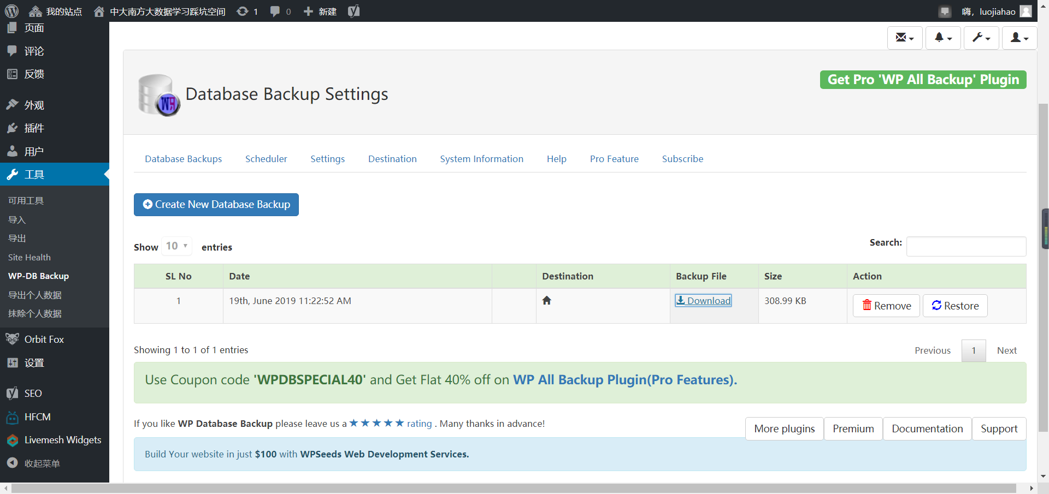1049x494 pixels.
Task: Click the star rating link
Action: point(391,424)
